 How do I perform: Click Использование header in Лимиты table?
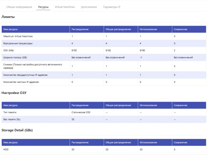click(x=148, y=29)
